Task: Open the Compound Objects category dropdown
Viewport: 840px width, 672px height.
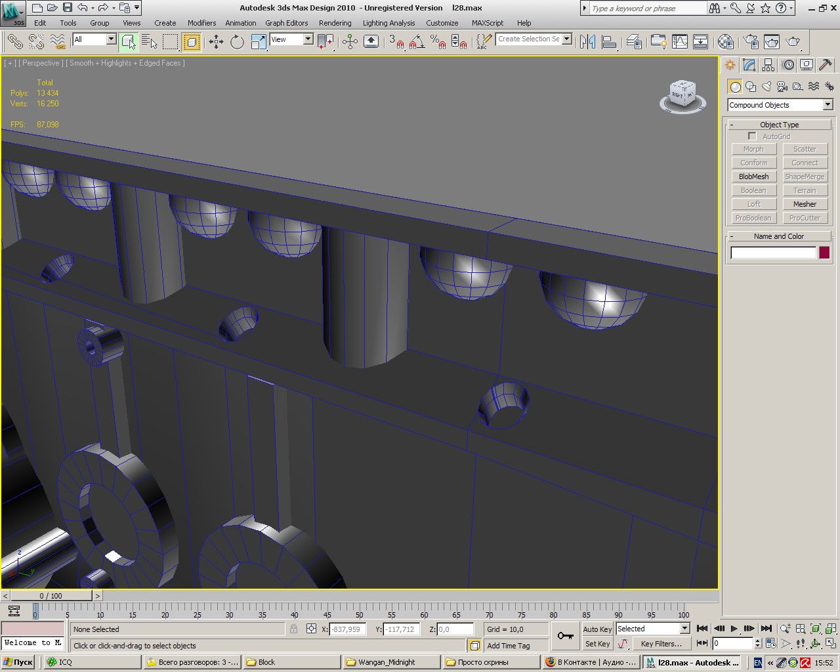Action: (x=780, y=105)
